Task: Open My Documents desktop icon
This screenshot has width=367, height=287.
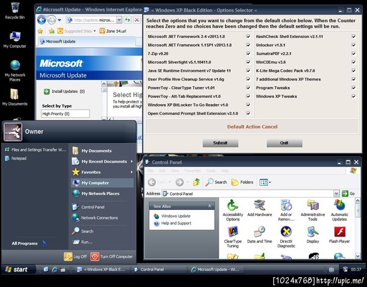Action: tap(15, 97)
